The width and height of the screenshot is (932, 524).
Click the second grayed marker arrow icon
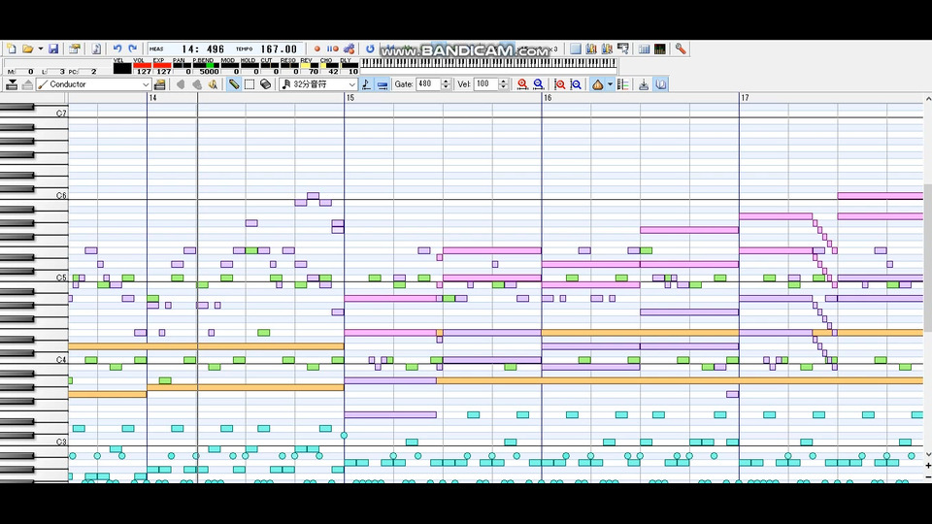(x=197, y=84)
